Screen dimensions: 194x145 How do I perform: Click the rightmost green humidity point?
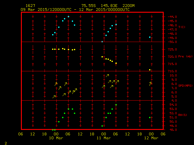tap(150, 118)
